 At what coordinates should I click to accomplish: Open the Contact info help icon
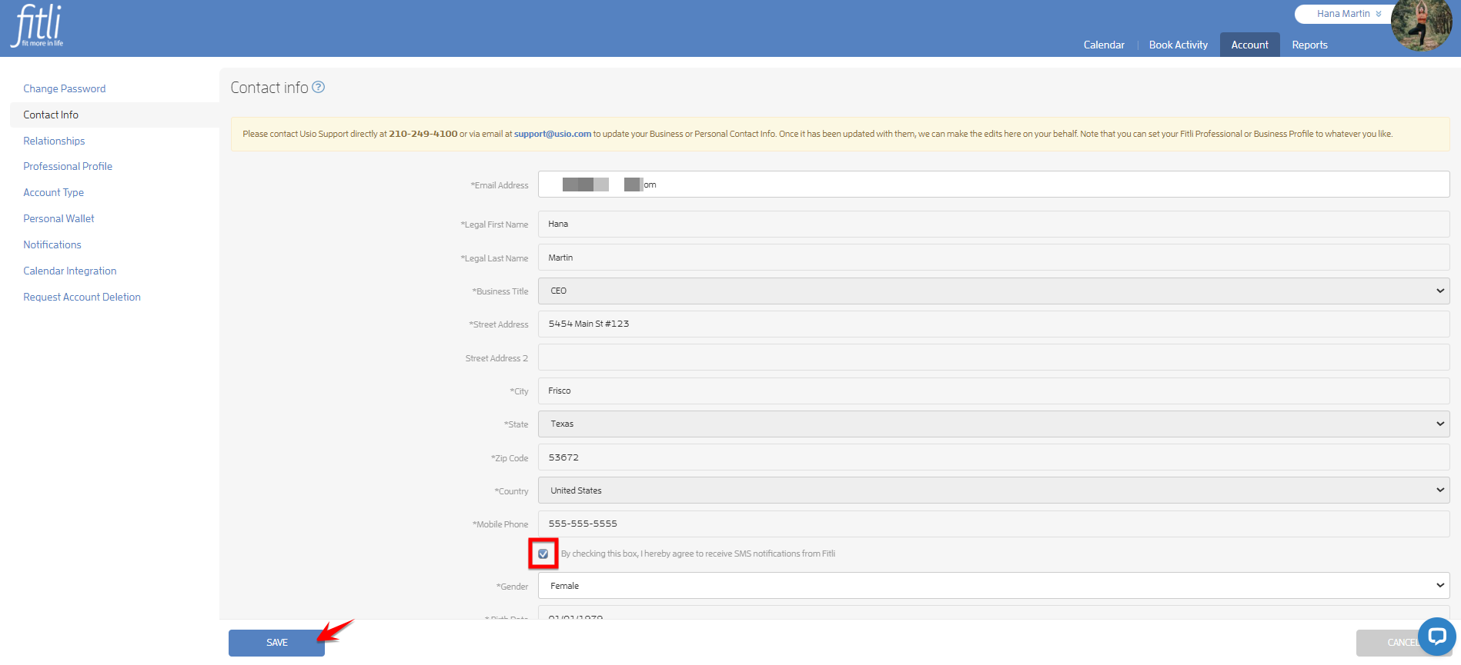(318, 87)
